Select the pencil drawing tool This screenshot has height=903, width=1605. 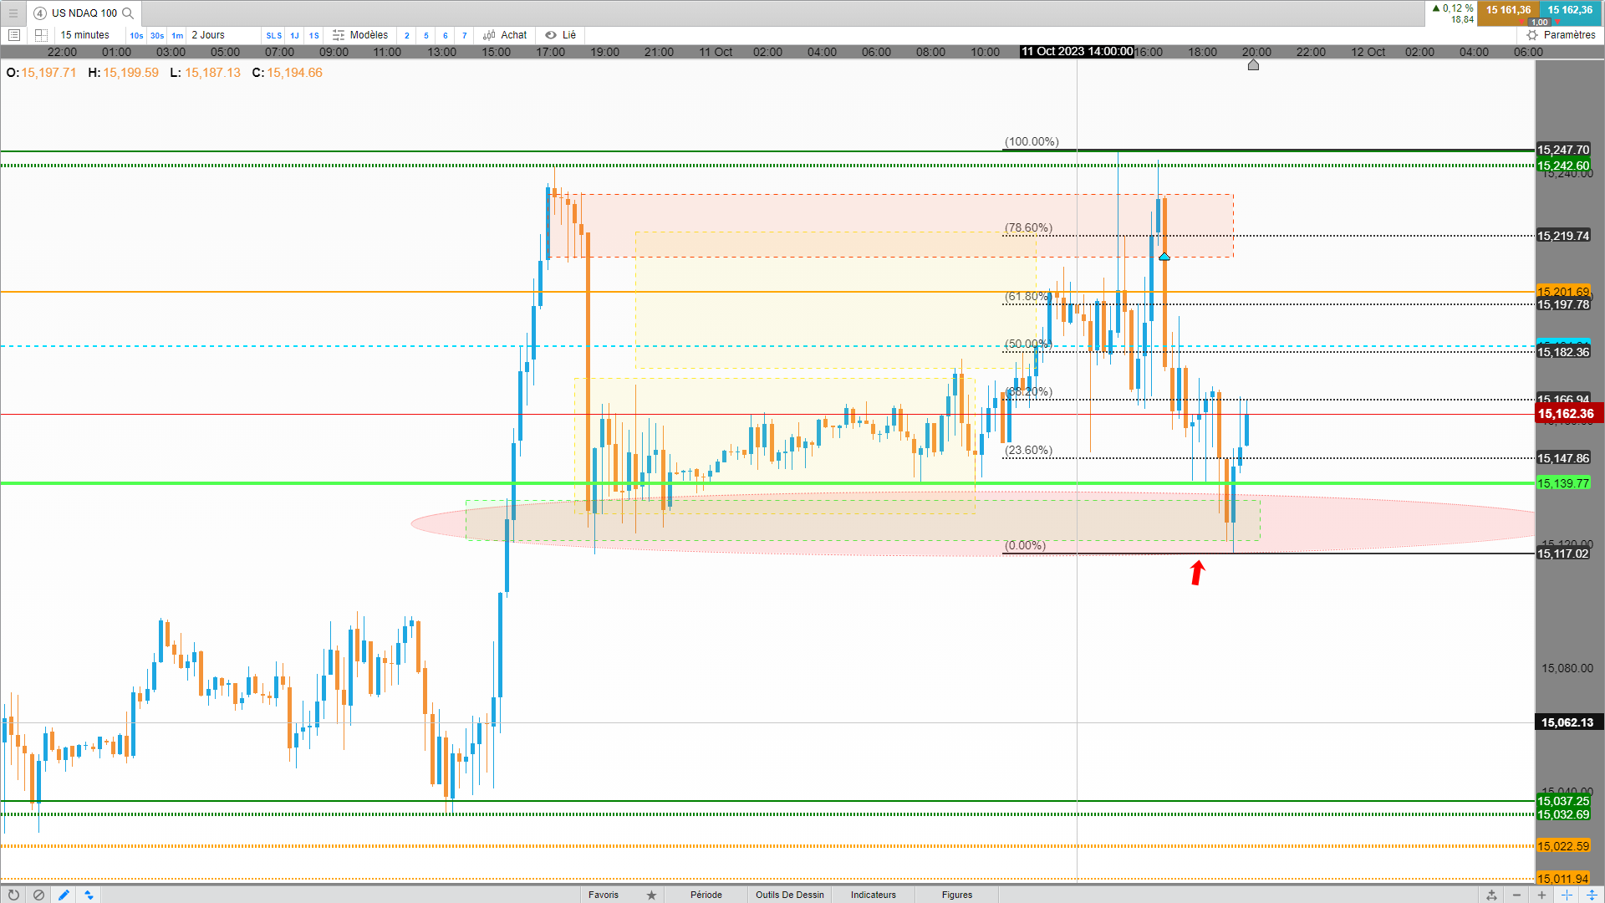[x=64, y=895]
